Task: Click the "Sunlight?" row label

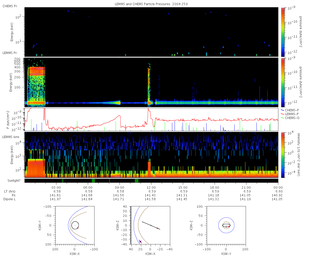Action: point(13,181)
